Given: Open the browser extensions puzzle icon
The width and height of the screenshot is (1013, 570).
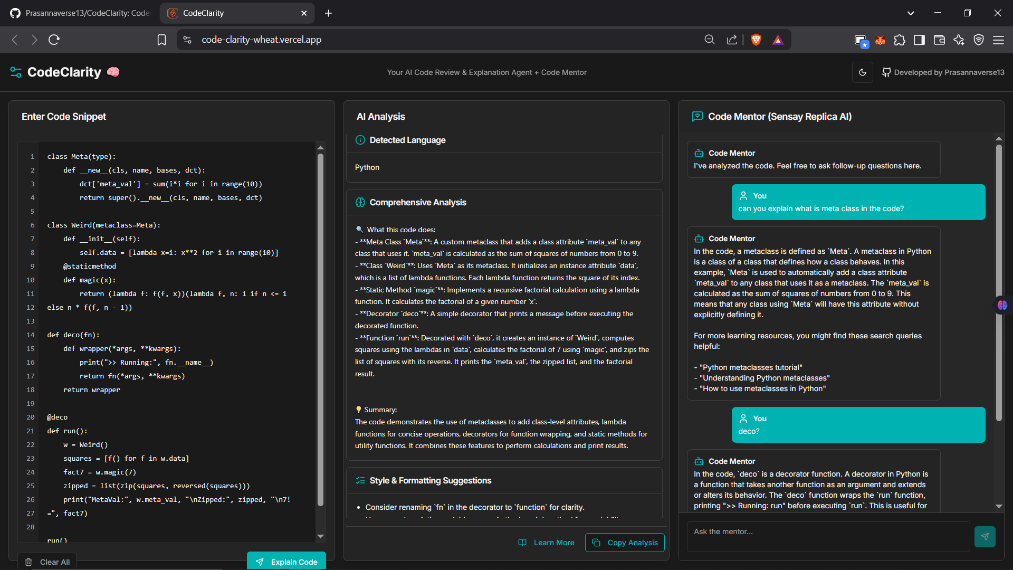Looking at the screenshot, I should 900,40.
